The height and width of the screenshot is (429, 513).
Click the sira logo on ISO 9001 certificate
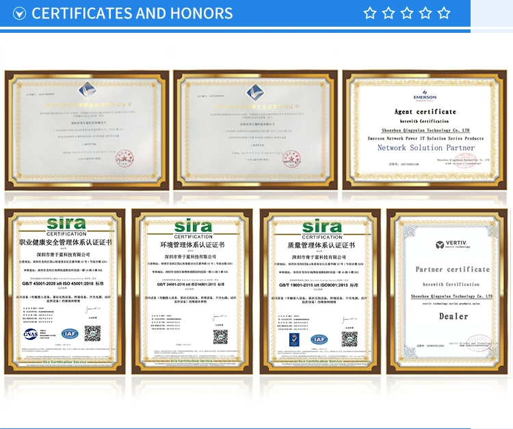click(321, 228)
